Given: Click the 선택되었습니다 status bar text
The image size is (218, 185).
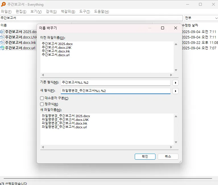Looking at the screenshot, I should click(x=14, y=184).
